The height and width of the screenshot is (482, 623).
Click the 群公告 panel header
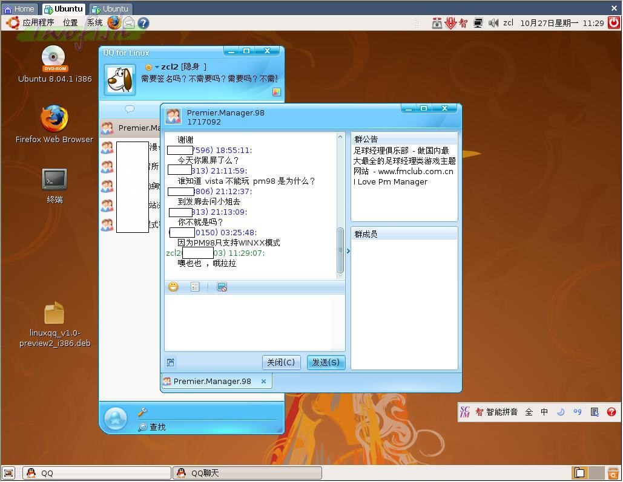coord(404,139)
